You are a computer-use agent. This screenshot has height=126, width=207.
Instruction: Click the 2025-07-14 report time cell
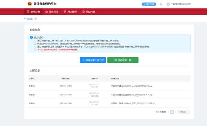click(x=94, y=86)
